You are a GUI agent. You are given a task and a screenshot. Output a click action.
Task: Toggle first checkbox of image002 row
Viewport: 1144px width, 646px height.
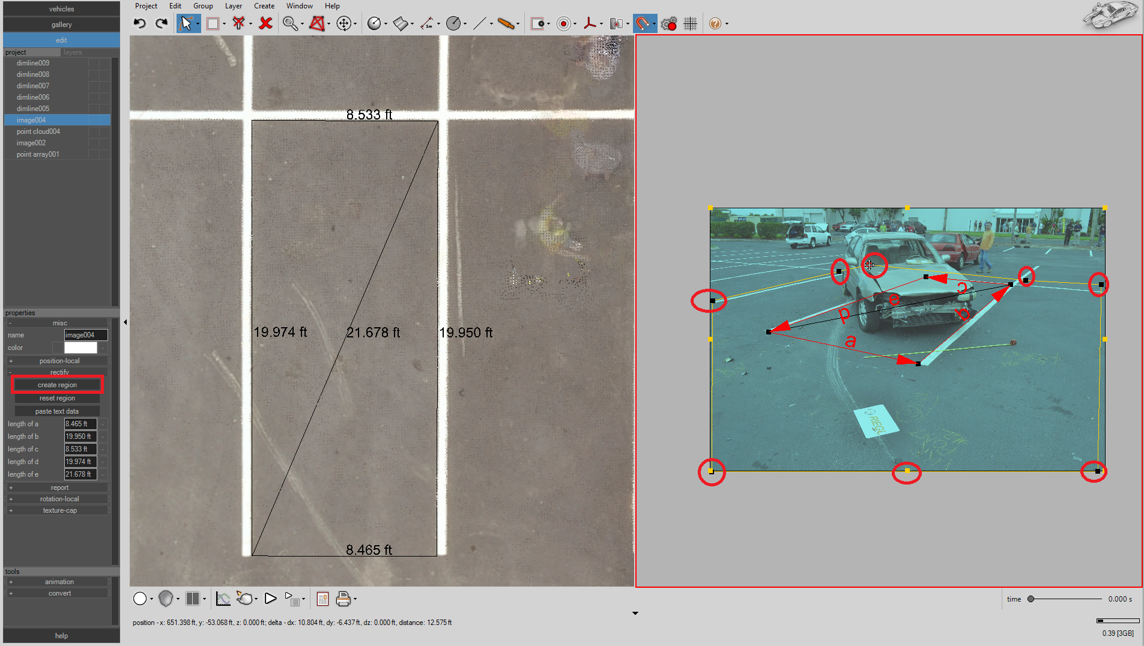click(94, 143)
